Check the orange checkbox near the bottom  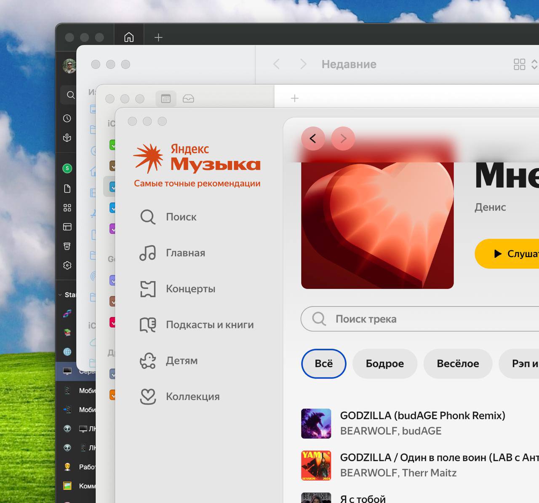112,395
